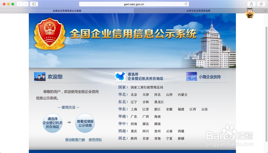Select 青海 region

click(157, 139)
